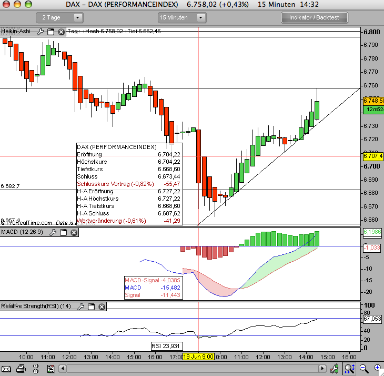Maximize the MACD panel
The width and height of the screenshot is (384, 376).
(64, 232)
